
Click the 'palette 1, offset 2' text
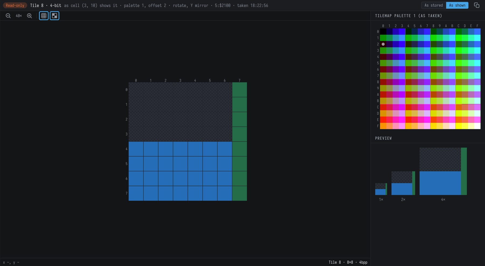(145, 5)
